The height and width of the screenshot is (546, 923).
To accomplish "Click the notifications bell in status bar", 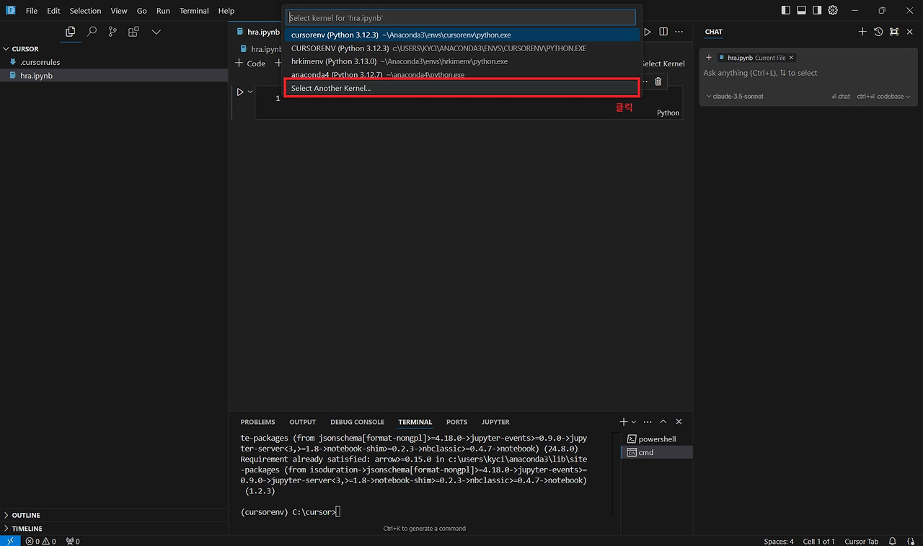I will [x=892, y=541].
